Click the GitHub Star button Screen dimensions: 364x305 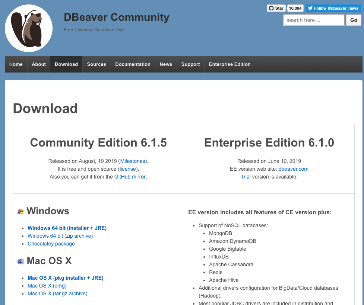(x=276, y=8)
